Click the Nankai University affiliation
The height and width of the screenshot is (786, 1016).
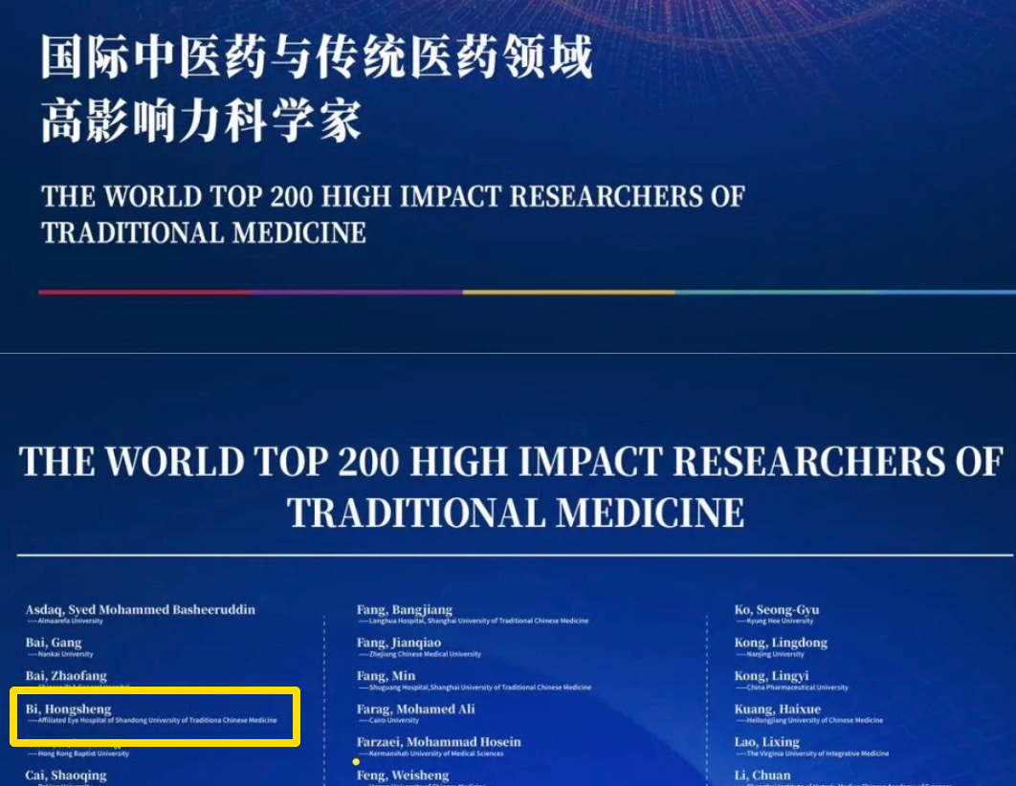click(x=60, y=654)
